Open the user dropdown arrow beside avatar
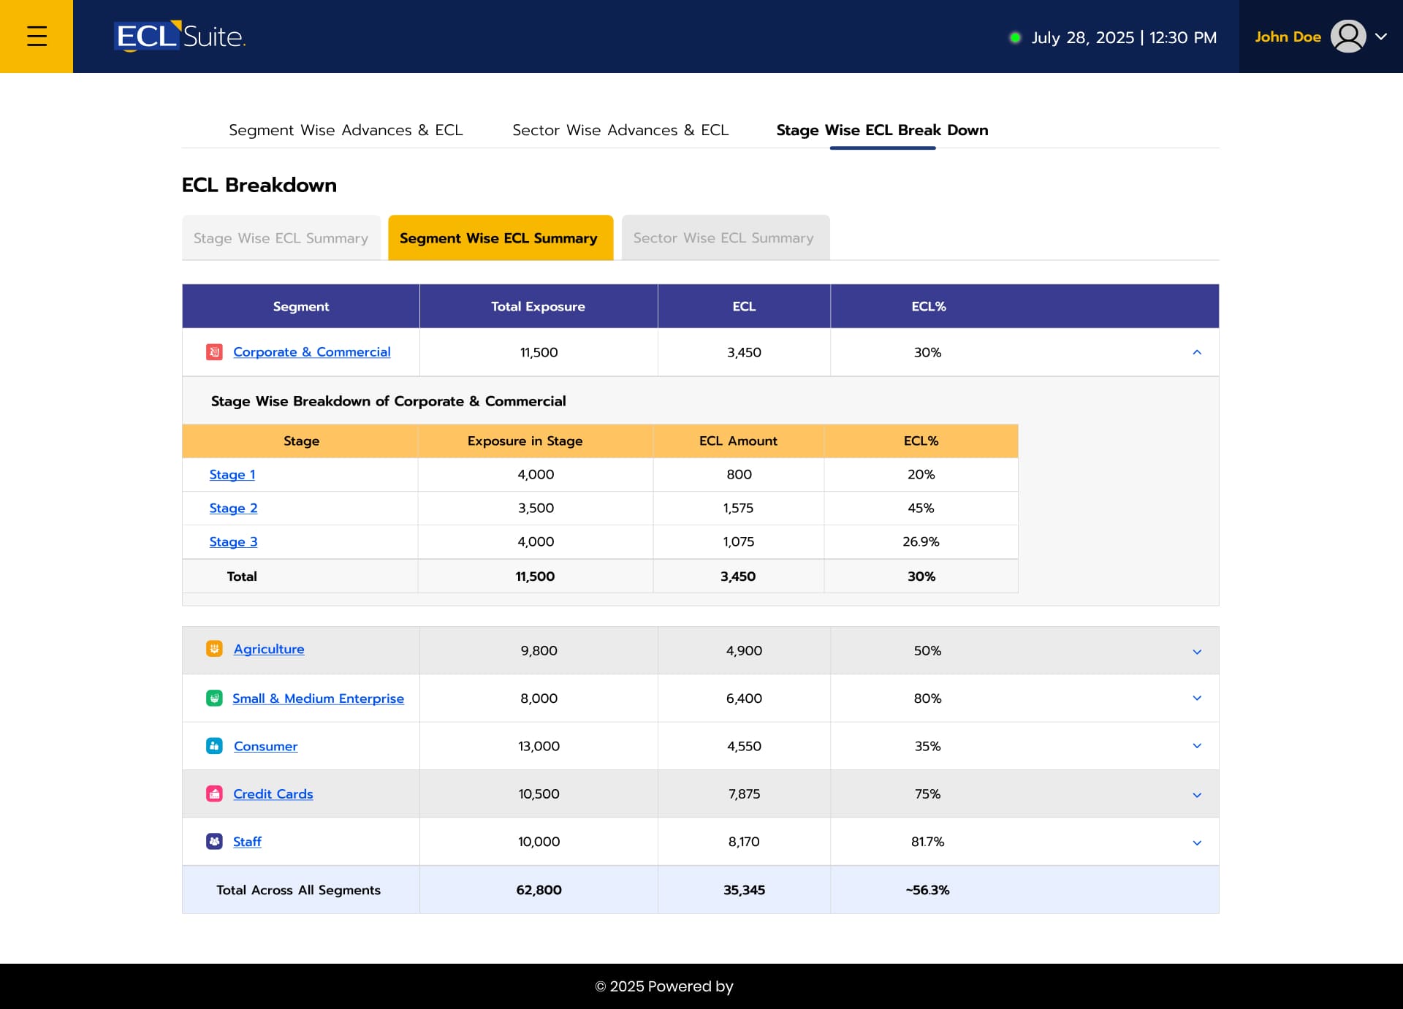This screenshot has width=1403, height=1009. [x=1381, y=37]
